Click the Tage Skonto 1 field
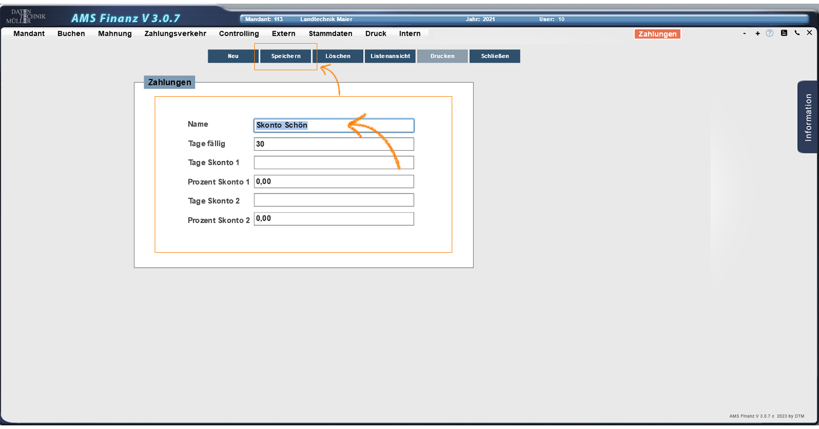 coord(333,163)
